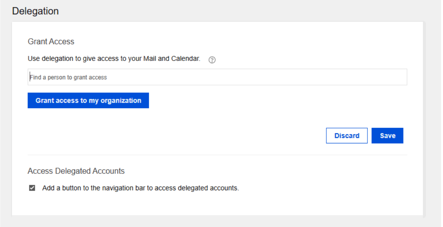Image resolution: width=443 pixels, height=227 pixels.
Task: Click the help question mark icon
Action: (x=212, y=60)
